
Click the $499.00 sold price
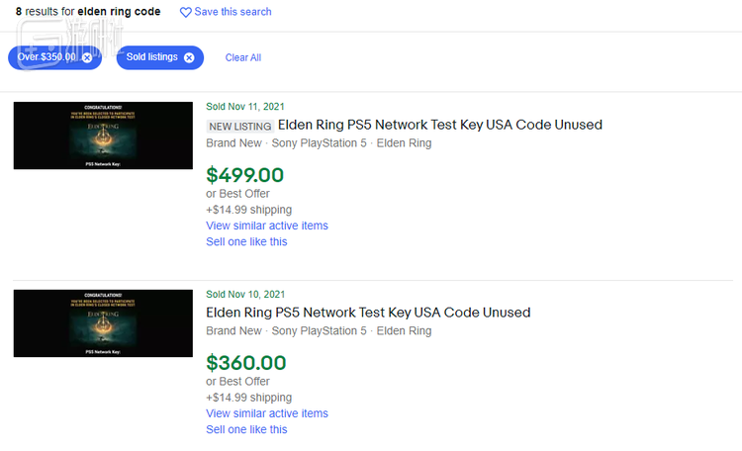[244, 175]
